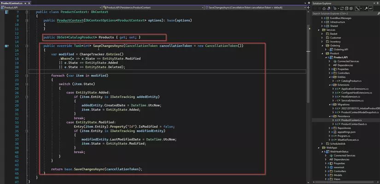Open Properties wrench icon in Solution Explorer
The image size is (380, 184).
366,8
